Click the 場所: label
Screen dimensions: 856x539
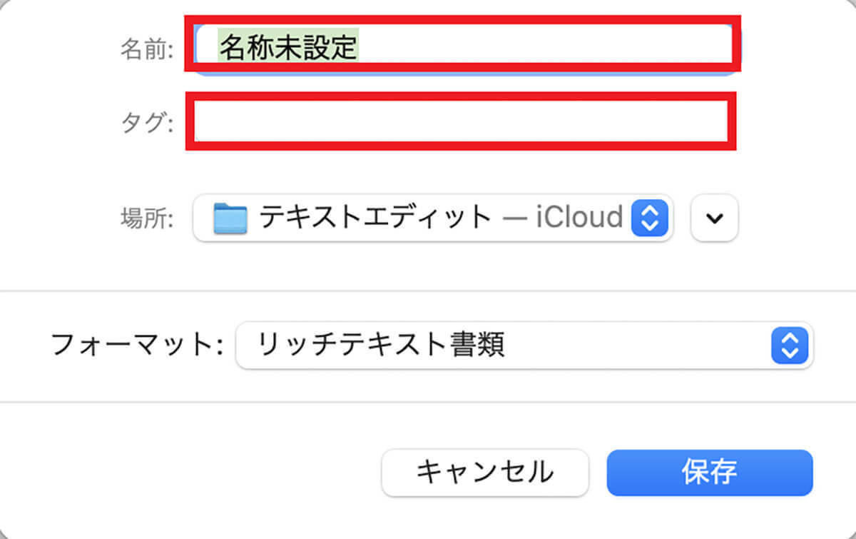tap(146, 219)
